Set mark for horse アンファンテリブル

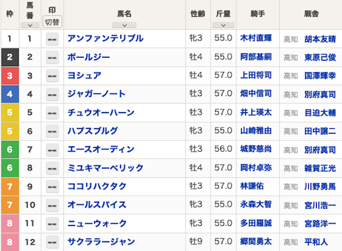[x=52, y=38]
